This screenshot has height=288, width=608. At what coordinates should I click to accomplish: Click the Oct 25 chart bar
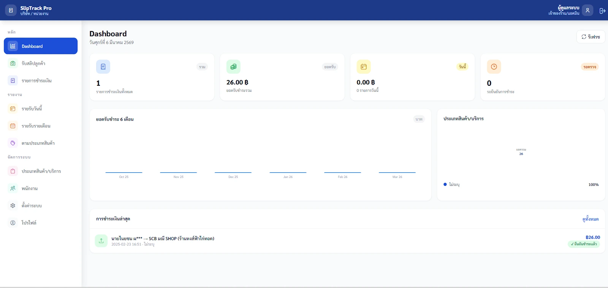(124, 172)
